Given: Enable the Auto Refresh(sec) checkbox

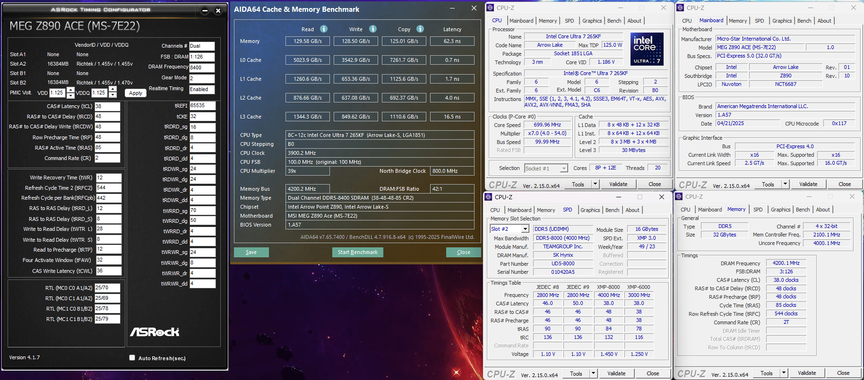Looking at the screenshot, I should (x=132, y=358).
